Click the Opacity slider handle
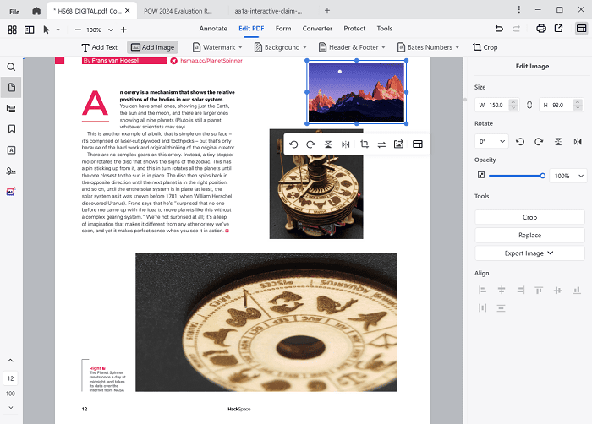The width and height of the screenshot is (592, 424). [542, 176]
